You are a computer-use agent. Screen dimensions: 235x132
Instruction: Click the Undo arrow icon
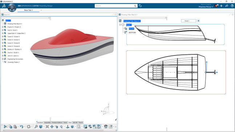point(21,127)
